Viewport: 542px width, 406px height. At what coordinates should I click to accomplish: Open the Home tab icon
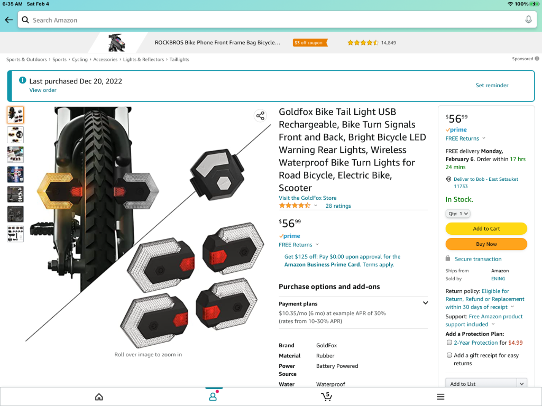99,396
